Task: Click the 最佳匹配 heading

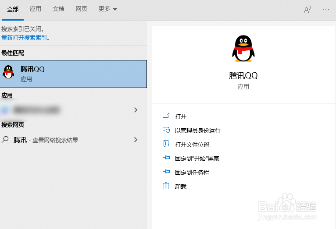Action: (x=13, y=53)
